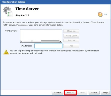Expand the >> arrows beside help icon
The width and height of the screenshot is (111, 96).
[x=106, y=14]
